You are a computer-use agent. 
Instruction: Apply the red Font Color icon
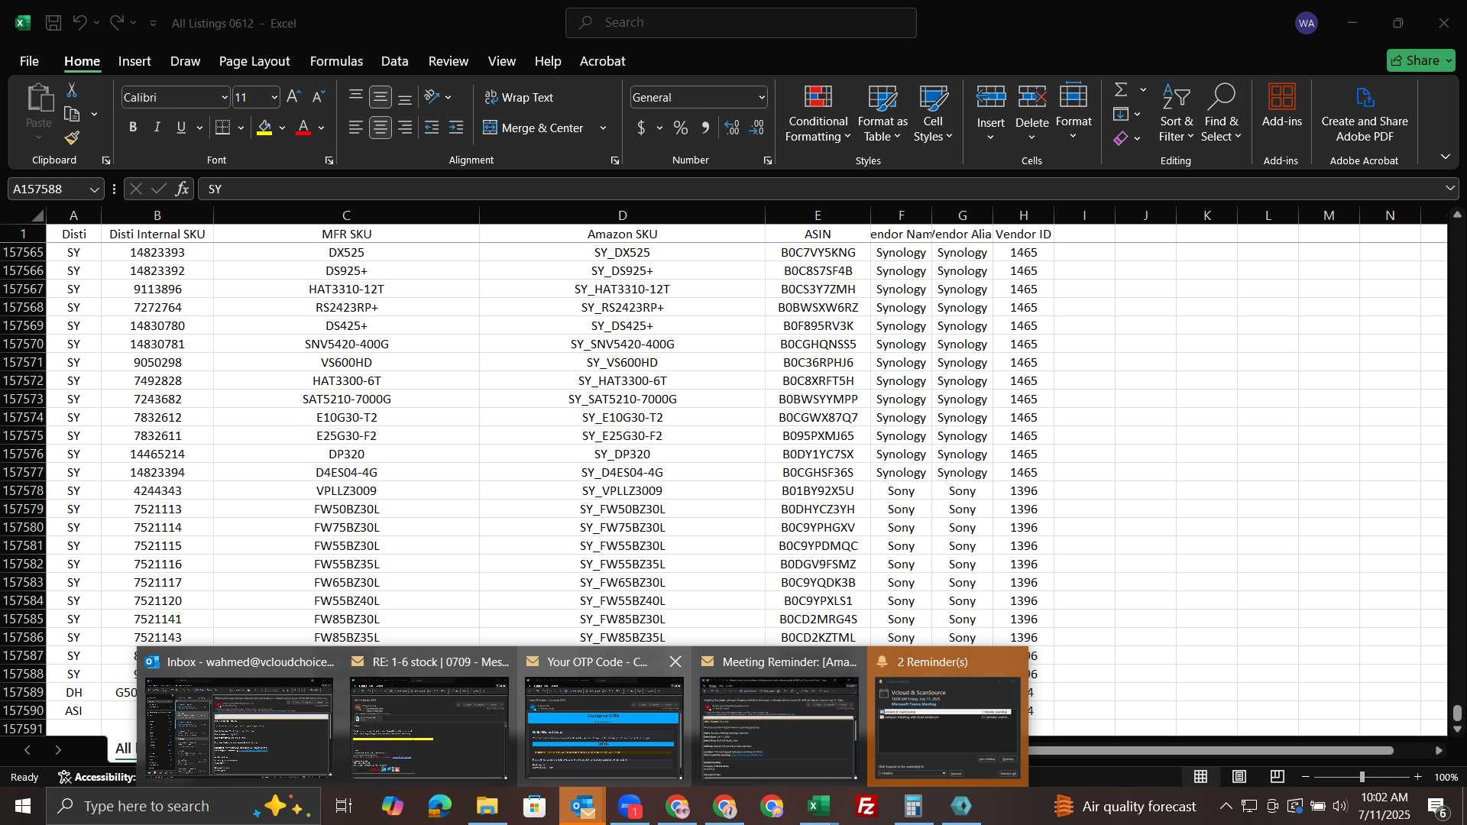pos(303,128)
